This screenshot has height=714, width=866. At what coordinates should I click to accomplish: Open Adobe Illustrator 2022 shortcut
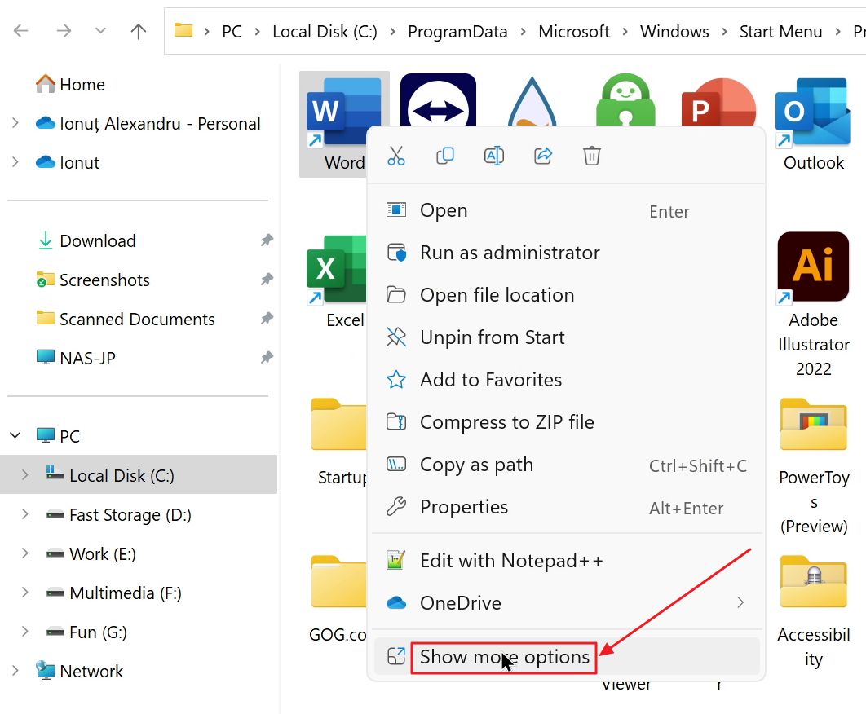pyautogui.click(x=812, y=267)
